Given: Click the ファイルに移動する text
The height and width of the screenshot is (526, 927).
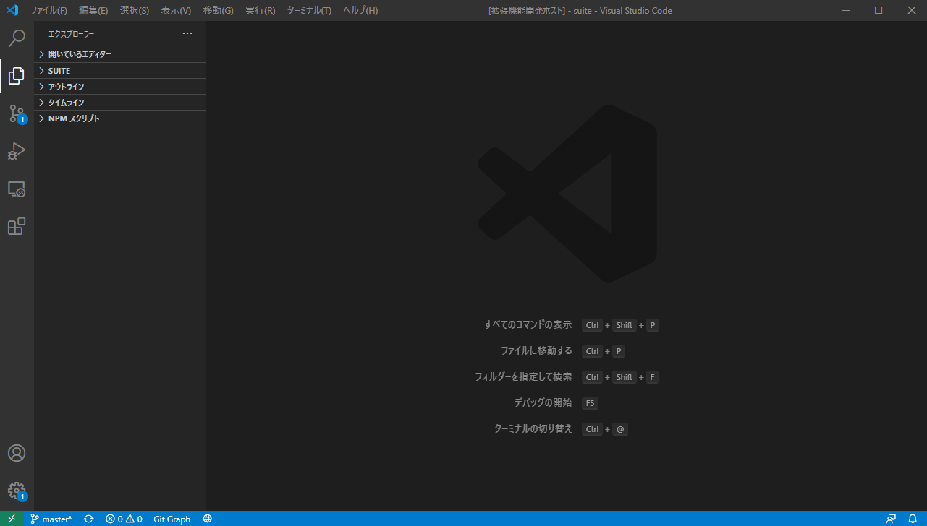Looking at the screenshot, I should point(537,351).
